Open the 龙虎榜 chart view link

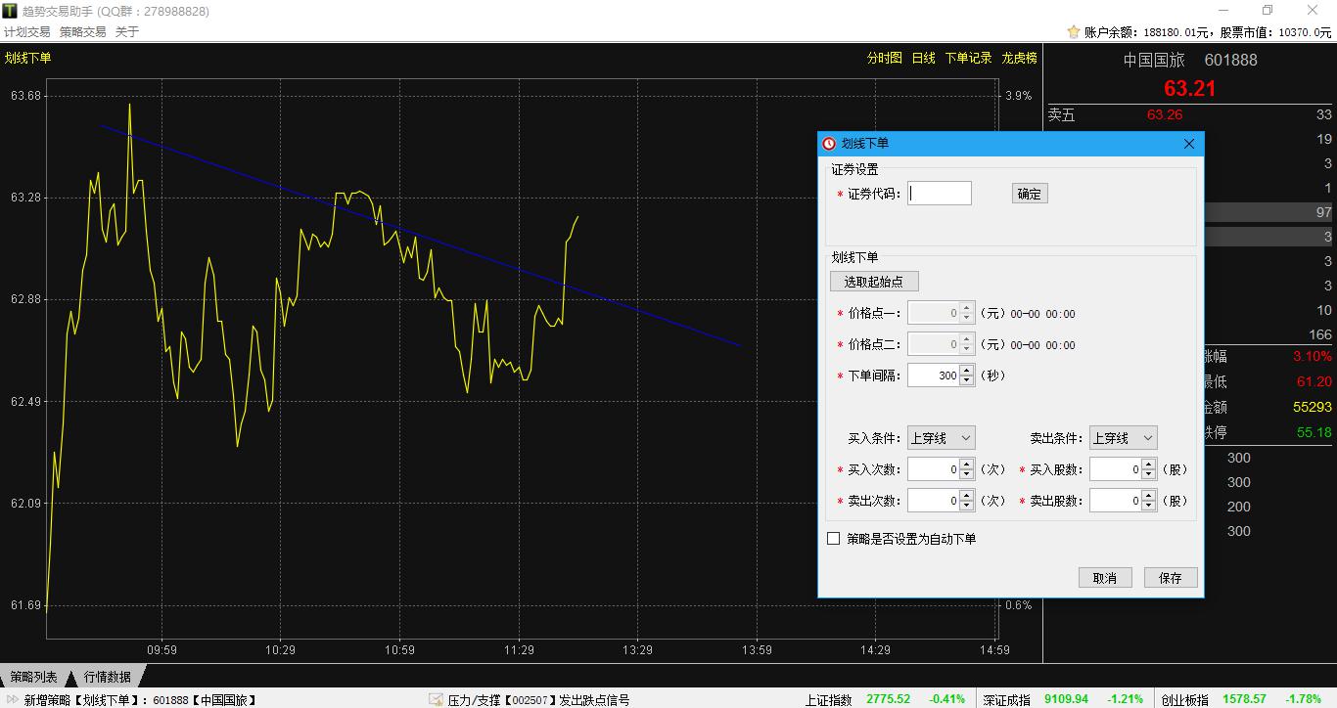pos(1019,58)
